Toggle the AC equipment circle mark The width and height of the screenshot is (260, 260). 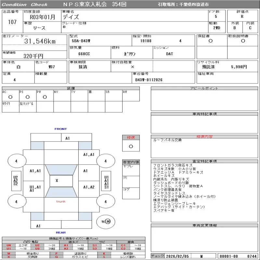[x=10, y=97]
